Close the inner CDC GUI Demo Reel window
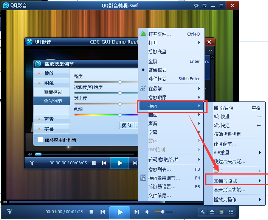Viewport: 268px width, 220px height. (x=209, y=42)
